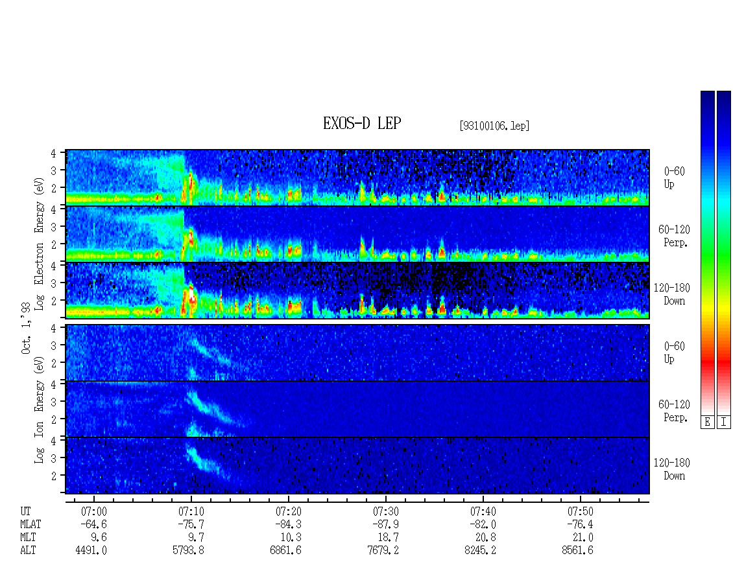Select the 07:50 time label
The width and height of the screenshot is (733, 567).
(580, 511)
